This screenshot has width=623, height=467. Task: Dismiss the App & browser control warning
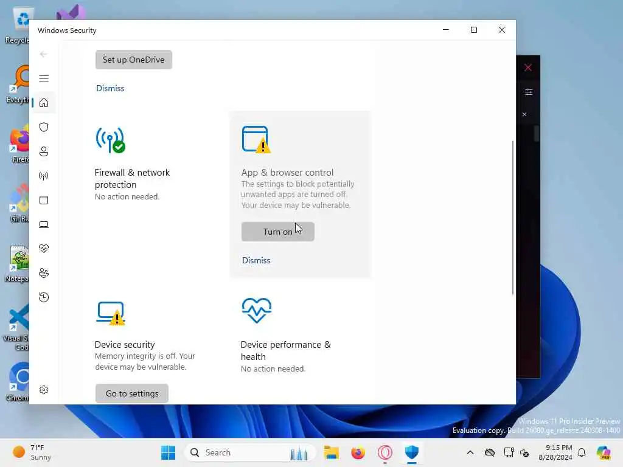pyautogui.click(x=256, y=260)
